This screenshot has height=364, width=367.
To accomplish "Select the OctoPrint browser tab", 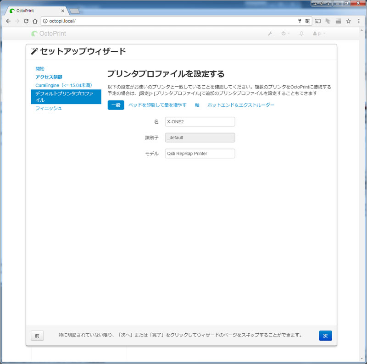I will pyautogui.click(x=35, y=11).
